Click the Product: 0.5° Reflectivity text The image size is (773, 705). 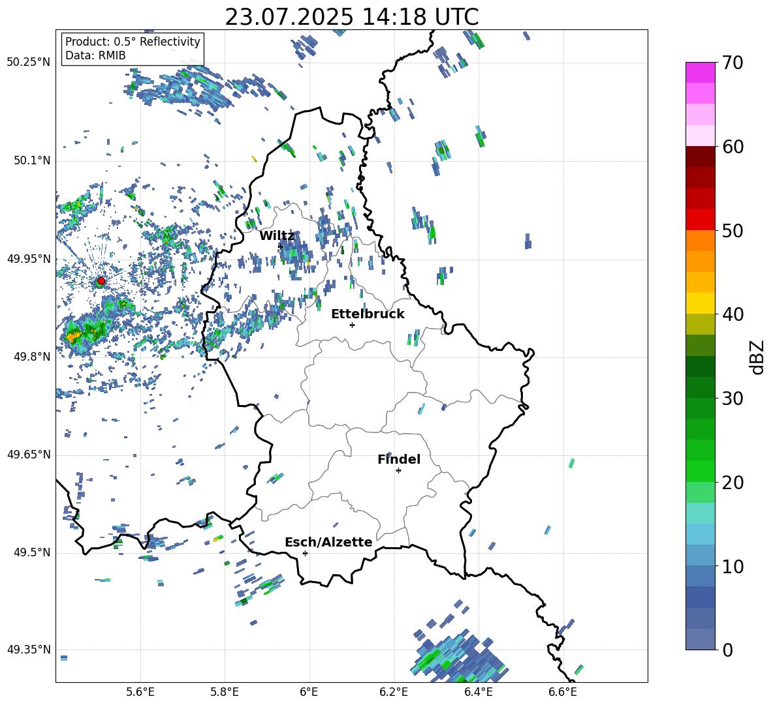[133, 41]
